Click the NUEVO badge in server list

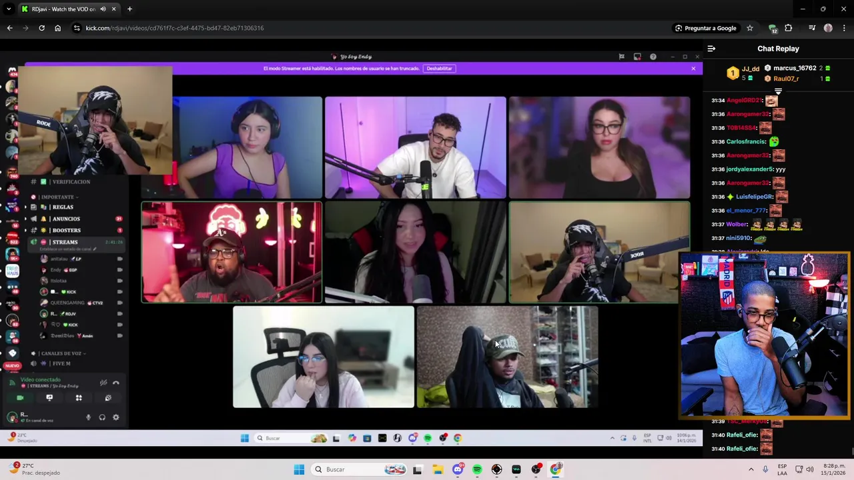[x=12, y=366]
